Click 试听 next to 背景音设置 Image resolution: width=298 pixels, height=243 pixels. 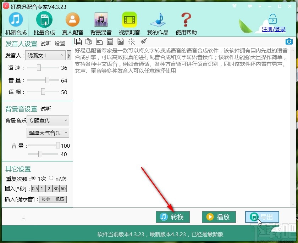(46, 109)
